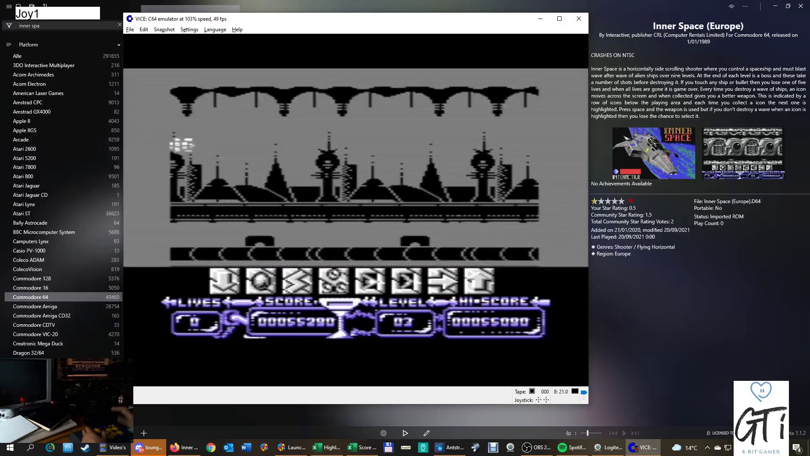Open the VICE Help menu
The width and height of the screenshot is (810, 456).
coord(237,30)
